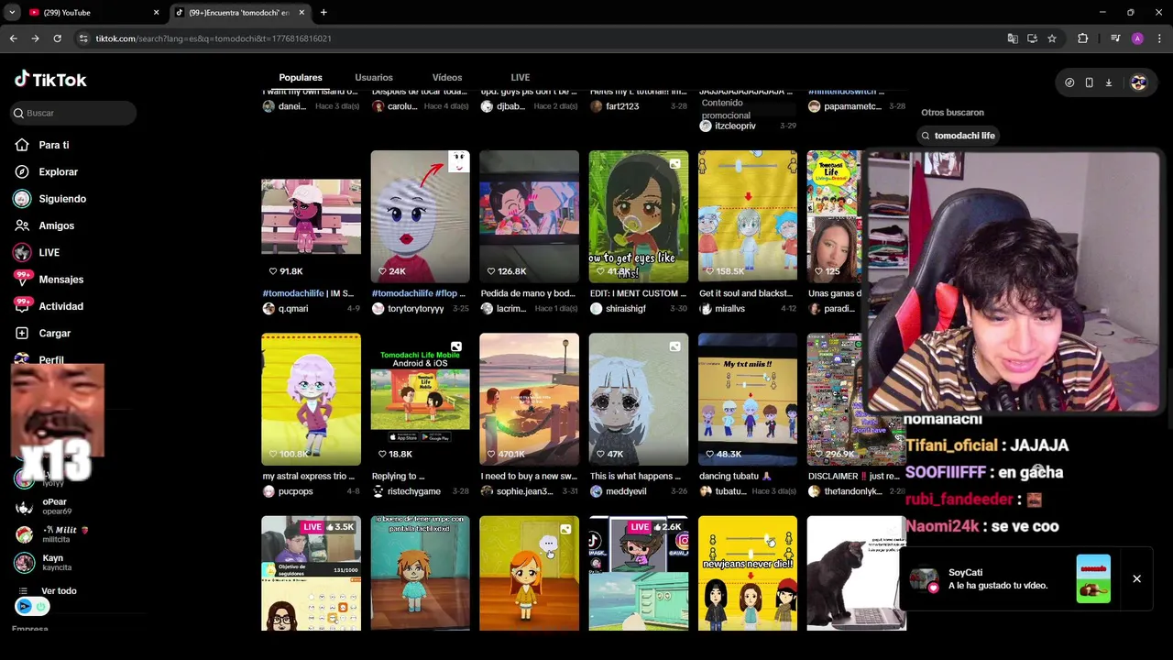This screenshot has width=1173, height=660.
Task: Click install app icon in address bar
Action: point(1032,38)
